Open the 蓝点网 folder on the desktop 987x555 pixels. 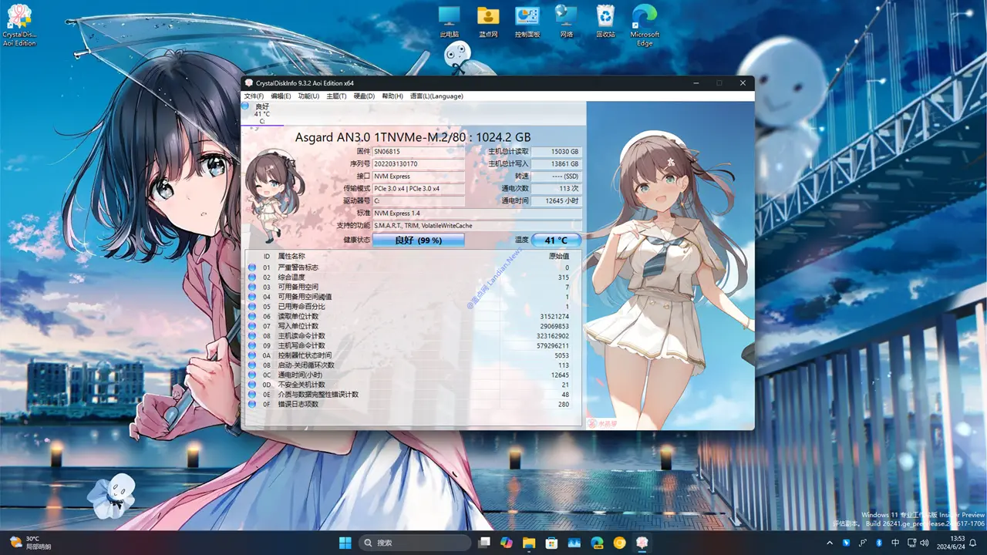tap(488, 22)
